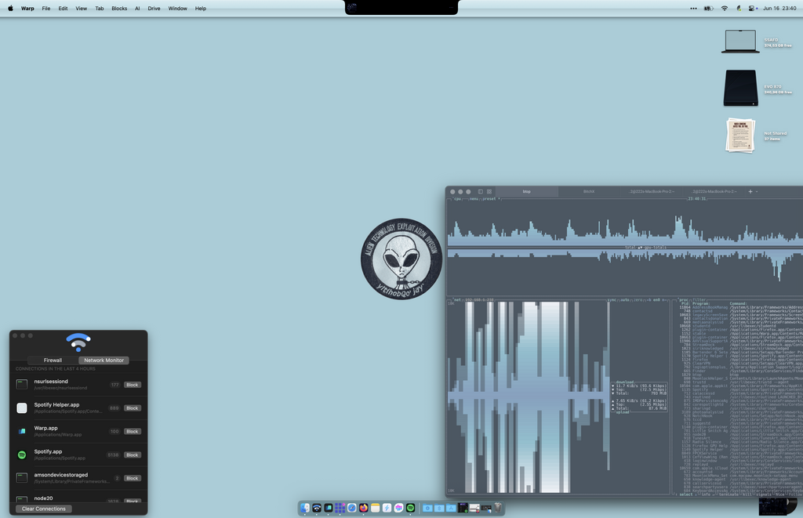Screen dimensions: 803x518
Task: Open the Edit menu
Action: pyautogui.click(x=63, y=8)
